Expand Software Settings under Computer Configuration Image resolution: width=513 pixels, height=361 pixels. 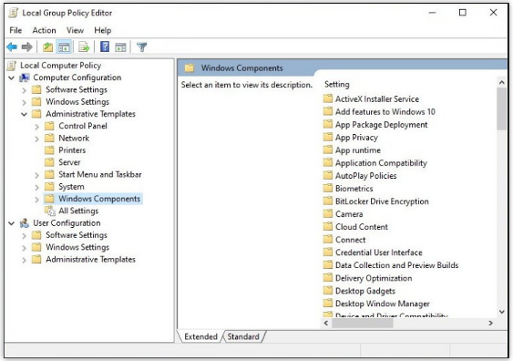pos(24,90)
